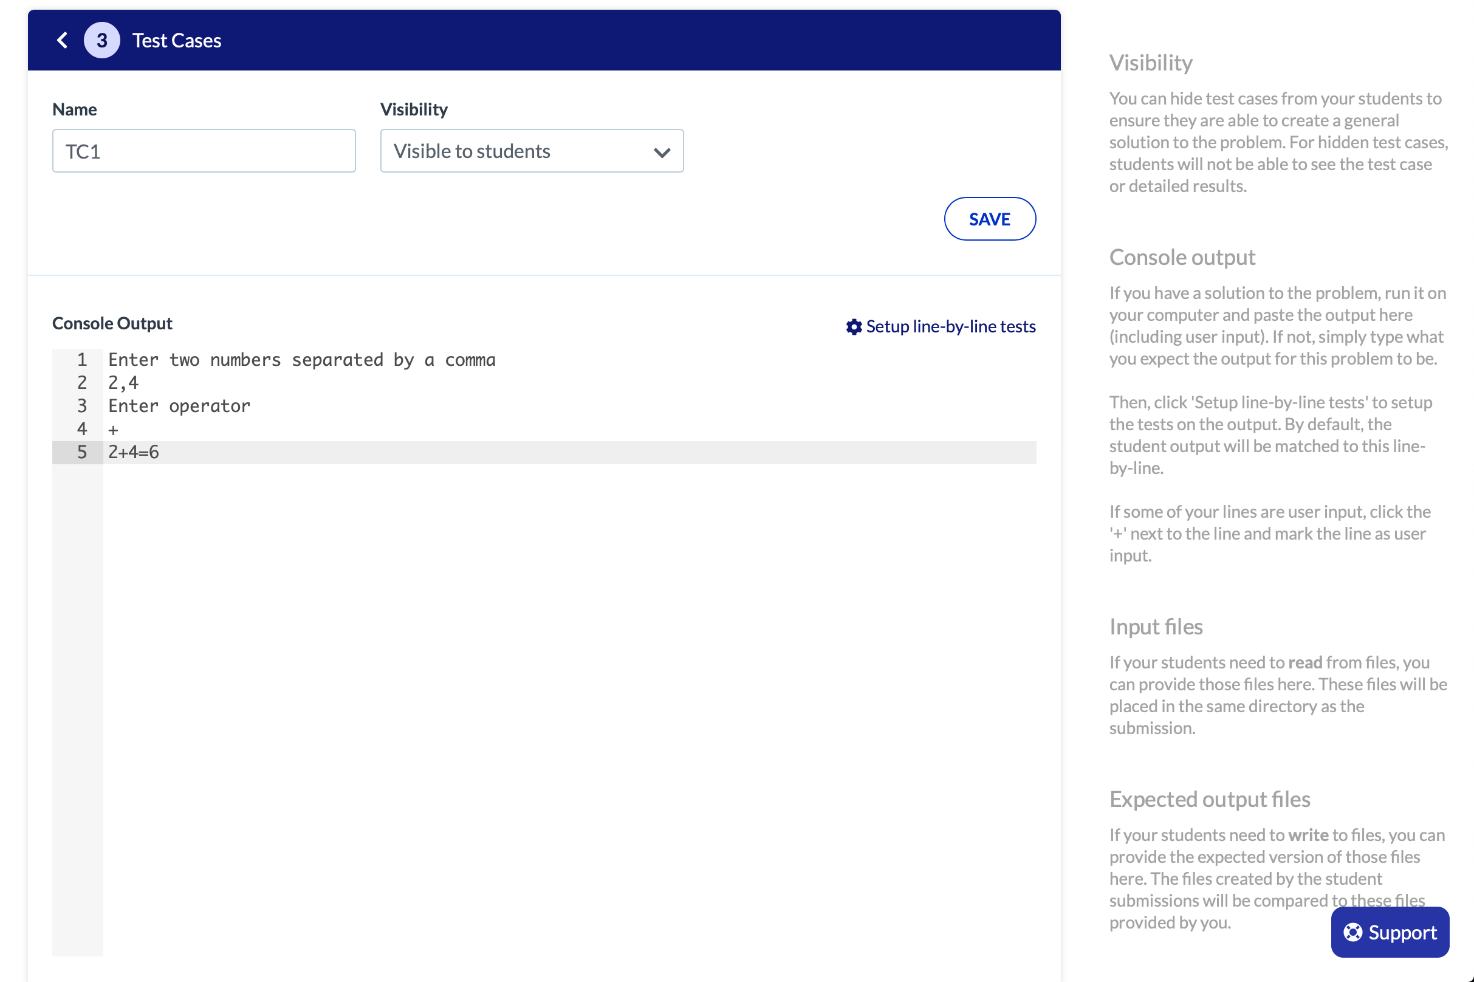1474x982 pixels.
Task: Place cursor on line 'Enter two numbers separated by a comma'
Action: click(x=302, y=360)
